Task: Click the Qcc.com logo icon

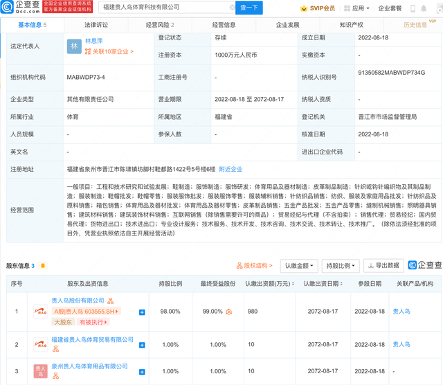Action: tap(7, 7)
